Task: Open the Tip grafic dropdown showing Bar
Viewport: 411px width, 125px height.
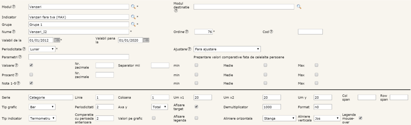Action: [42, 107]
